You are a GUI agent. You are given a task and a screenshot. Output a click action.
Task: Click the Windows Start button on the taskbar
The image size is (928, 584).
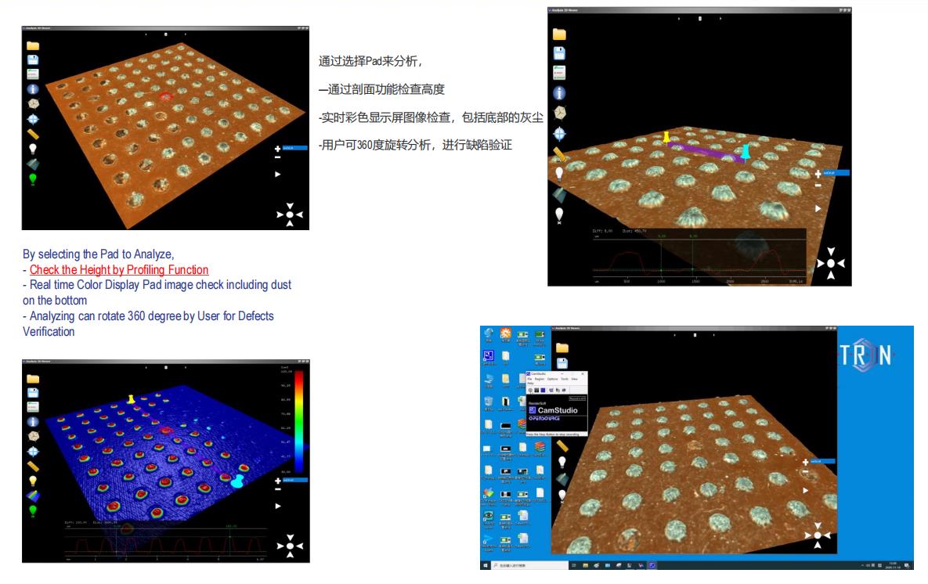[486, 564]
